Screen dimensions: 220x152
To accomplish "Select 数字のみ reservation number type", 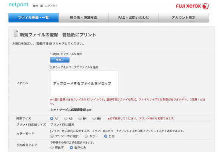I will pos(72,148).
